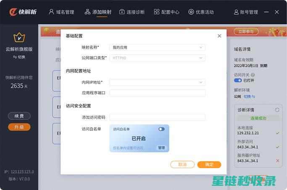Click 切换 under 云解析旗舰版
This screenshot has width=287, height=190.
[19, 57]
